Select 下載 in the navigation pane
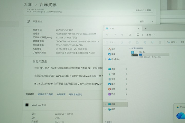The height and width of the screenshot is (123, 185). 113,74
